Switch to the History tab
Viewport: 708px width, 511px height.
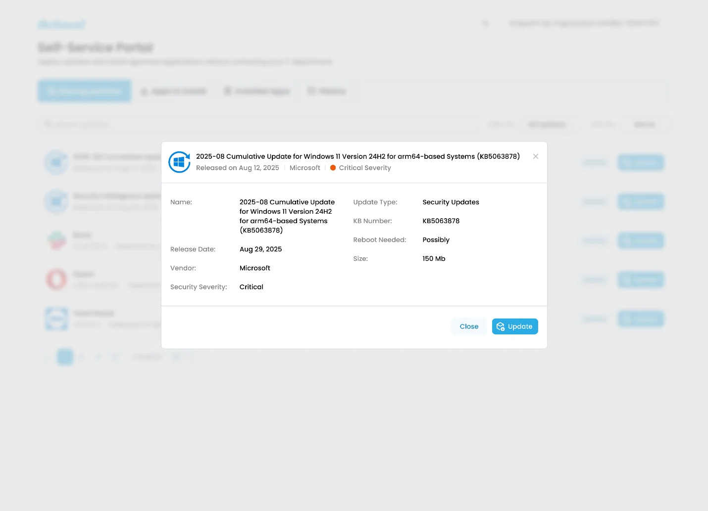(x=327, y=91)
